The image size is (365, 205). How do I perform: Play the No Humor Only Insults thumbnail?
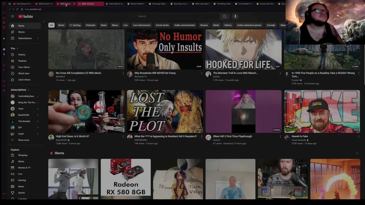point(165,50)
